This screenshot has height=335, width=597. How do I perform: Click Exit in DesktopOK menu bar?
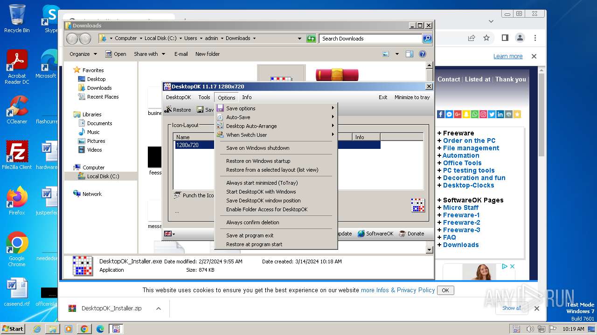[x=383, y=97]
